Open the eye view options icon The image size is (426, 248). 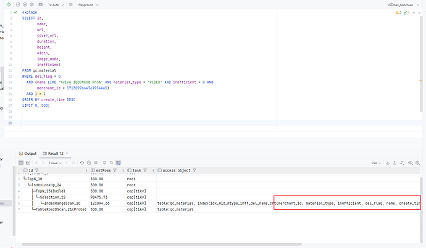410,163
